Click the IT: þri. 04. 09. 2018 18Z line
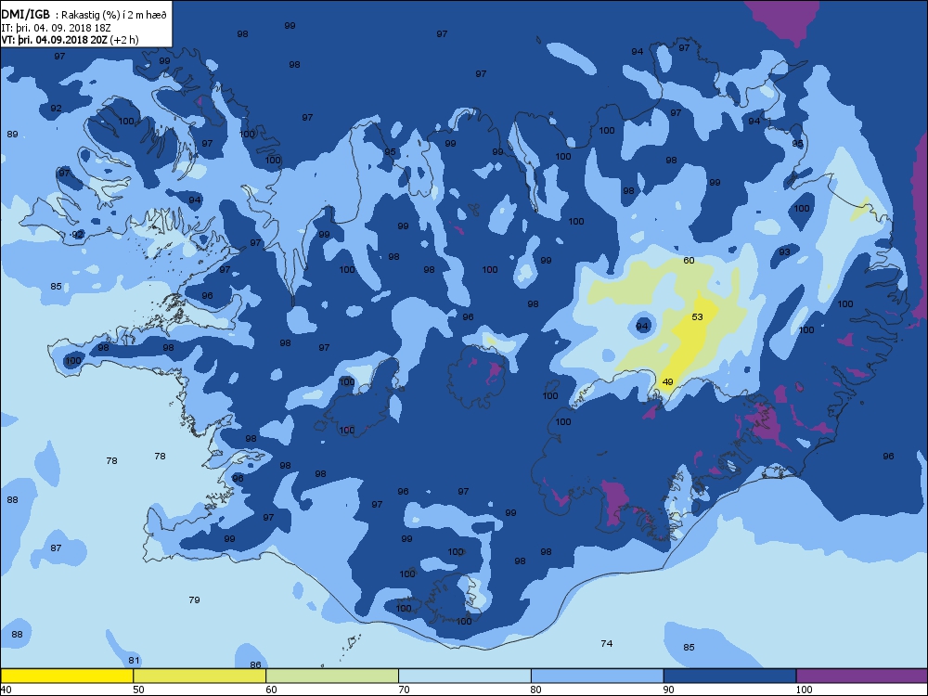The image size is (928, 696). [57, 28]
